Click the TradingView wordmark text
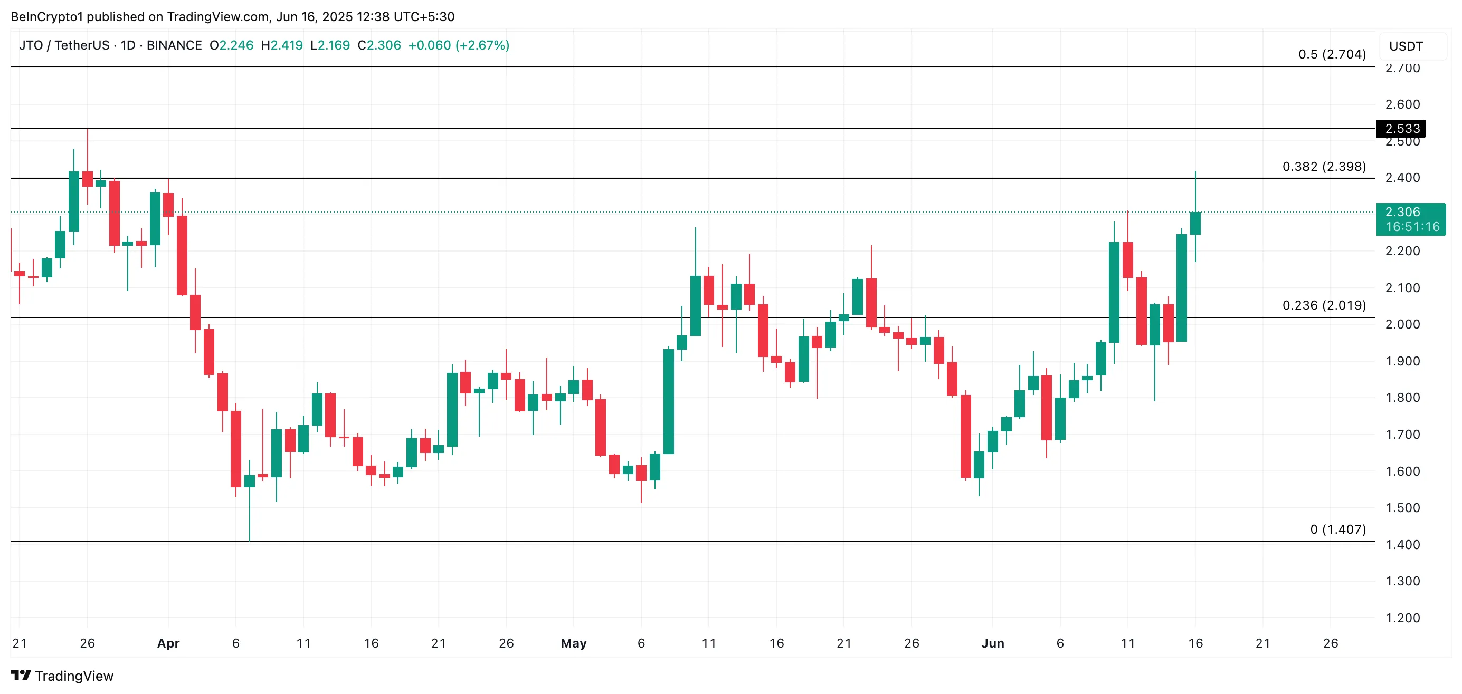 pyautogui.click(x=74, y=676)
